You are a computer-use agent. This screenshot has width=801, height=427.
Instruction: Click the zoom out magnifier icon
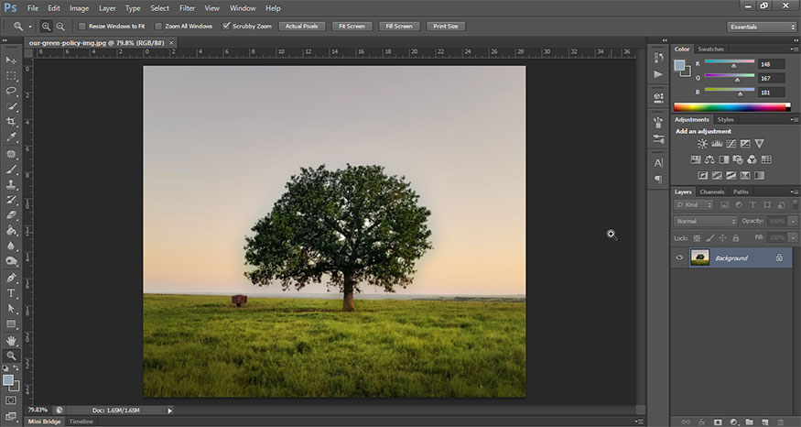coord(60,27)
